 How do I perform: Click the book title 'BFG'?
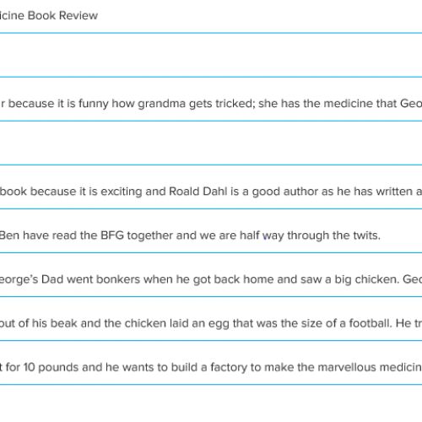(x=112, y=235)
